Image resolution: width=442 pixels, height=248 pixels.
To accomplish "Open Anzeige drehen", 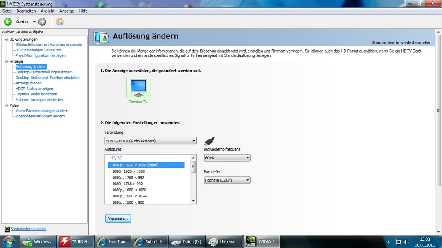I will (29, 83).
